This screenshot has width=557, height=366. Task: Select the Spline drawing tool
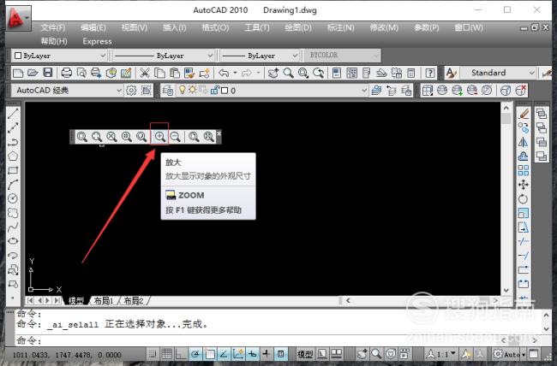point(13,227)
